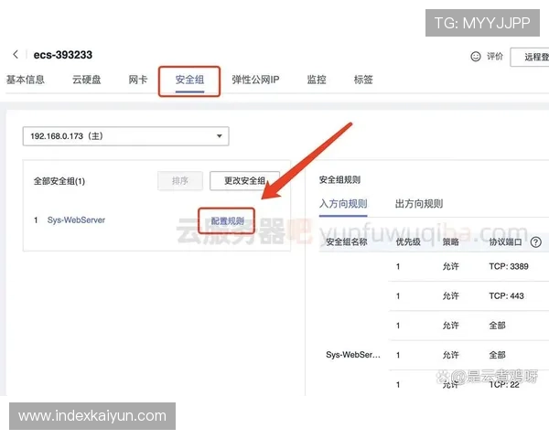Image resolution: width=549 pixels, height=439 pixels.
Task: Click the 更改安全组 button
Action: point(244,181)
